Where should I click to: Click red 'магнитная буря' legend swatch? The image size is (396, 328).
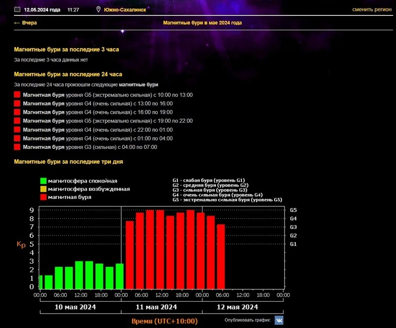pos(44,197)
